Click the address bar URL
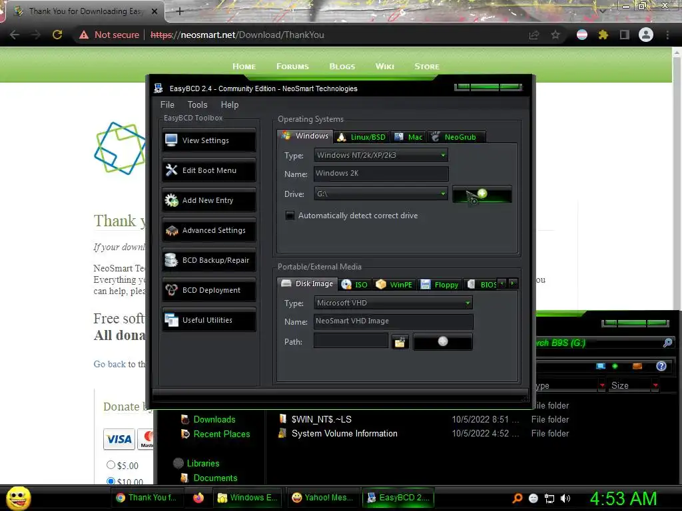 pyautogui.click(x=237, y=35)
